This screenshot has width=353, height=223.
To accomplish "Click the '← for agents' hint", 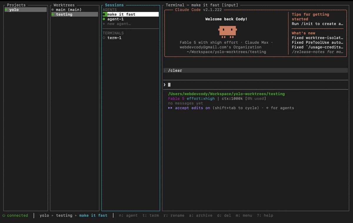I will tap(280, 108).
